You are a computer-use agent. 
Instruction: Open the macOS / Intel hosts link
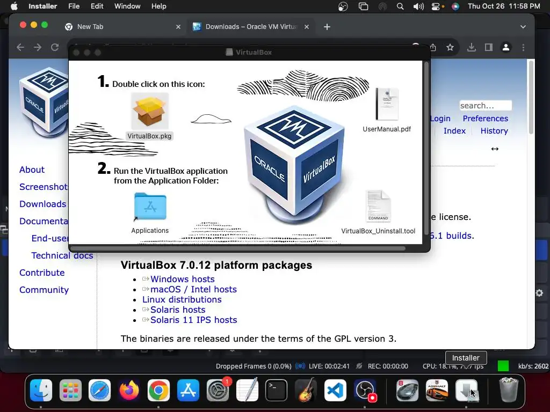pos(193,289)
